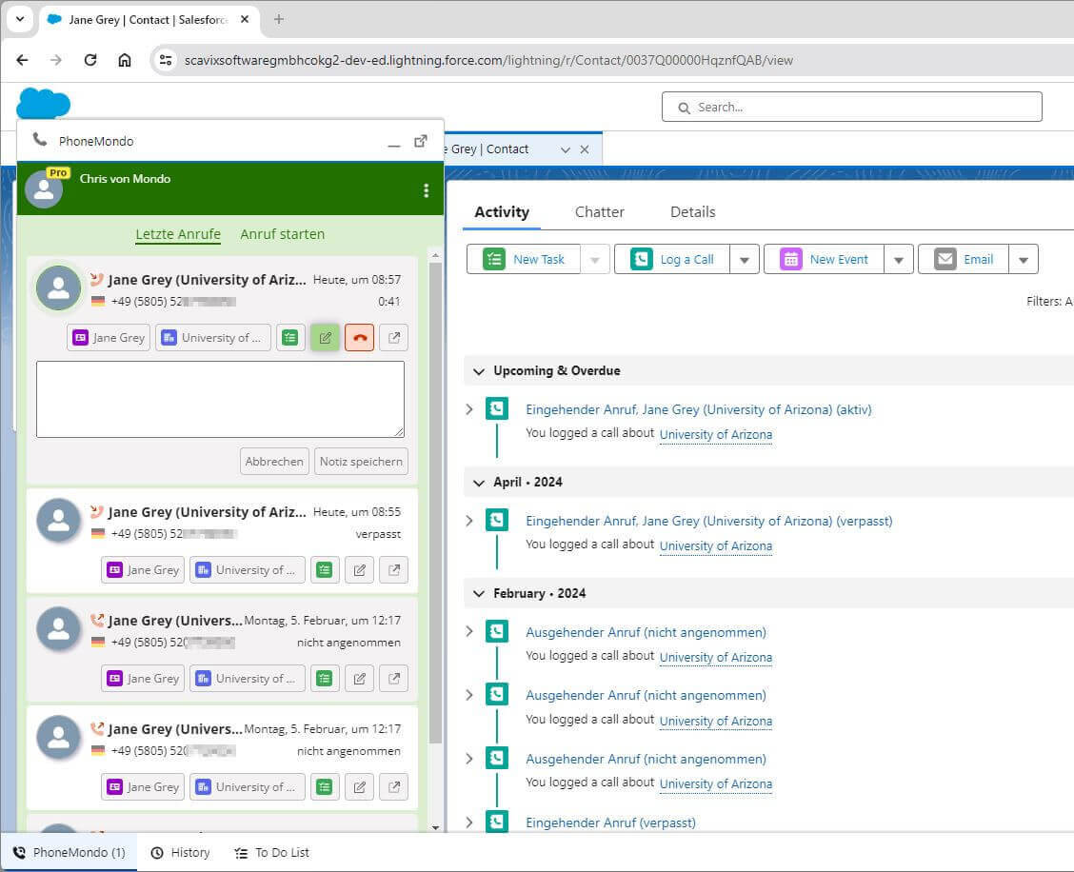Open external link icon in 08:57 call
The image size is (1074, 872).
pos(394,338)
